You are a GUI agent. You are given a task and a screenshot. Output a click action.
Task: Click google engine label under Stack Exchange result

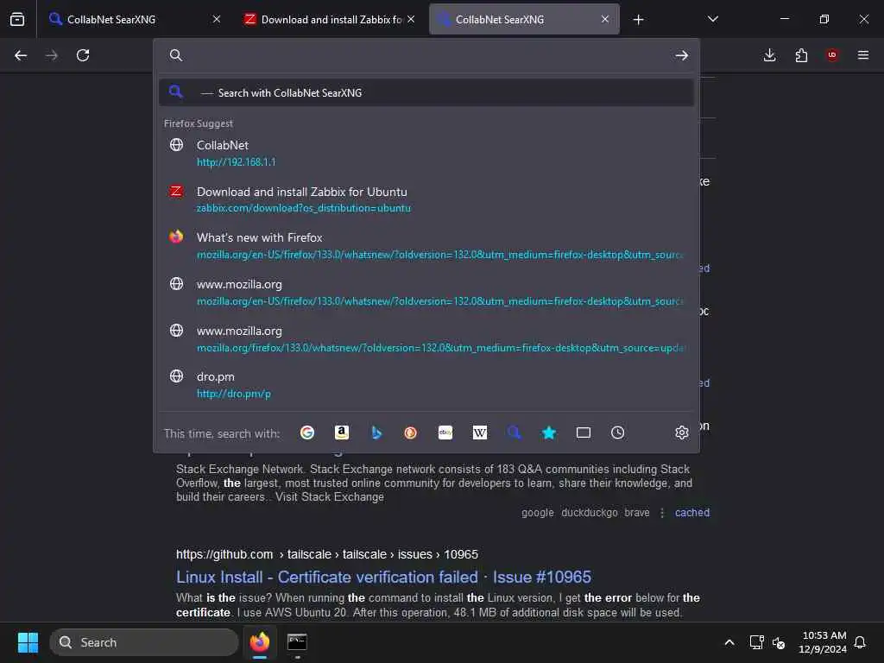point(537,513)
